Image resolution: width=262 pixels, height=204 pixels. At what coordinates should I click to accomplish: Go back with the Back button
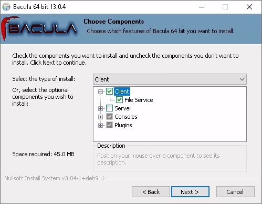pos(151,192)
